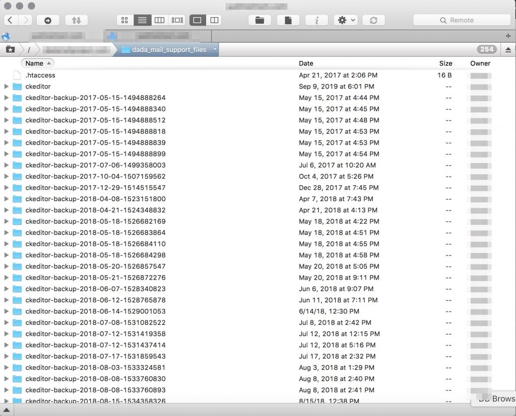Open the favorites star folder icon
Viewport: 516px width, 416px height.
click(x=10, y=50)
